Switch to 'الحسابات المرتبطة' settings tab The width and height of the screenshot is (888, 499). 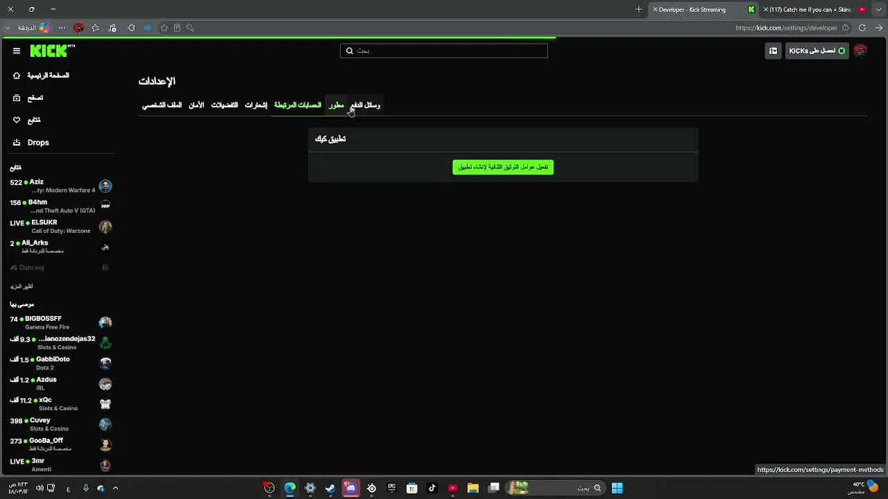pyautogui.click(x=298, y=105)
